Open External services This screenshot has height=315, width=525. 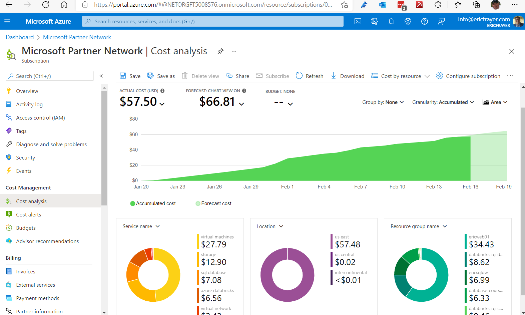36,285
